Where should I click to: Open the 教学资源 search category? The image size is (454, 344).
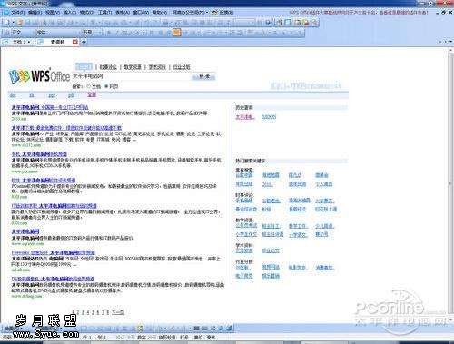point(133,67)
